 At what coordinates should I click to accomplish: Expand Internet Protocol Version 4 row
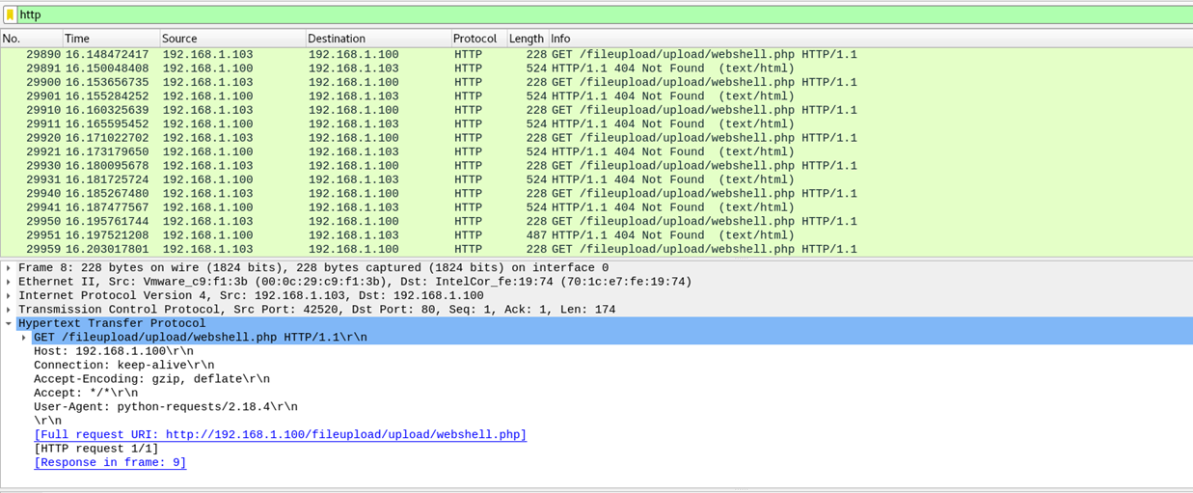click(x=8, y=296)
